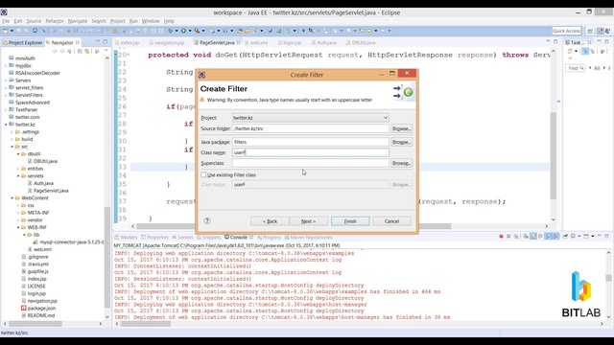Click Remove All Terminated Launches double-X icon
This screenshot has height=345, width=614.
pos(516,237)
